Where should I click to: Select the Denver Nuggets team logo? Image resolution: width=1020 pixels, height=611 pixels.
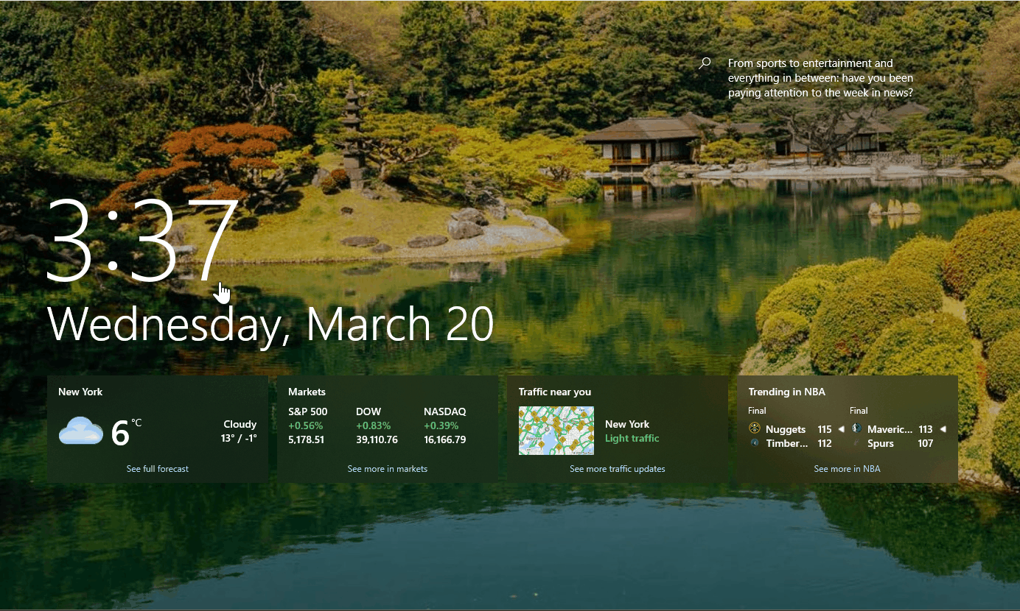[755, 428]
